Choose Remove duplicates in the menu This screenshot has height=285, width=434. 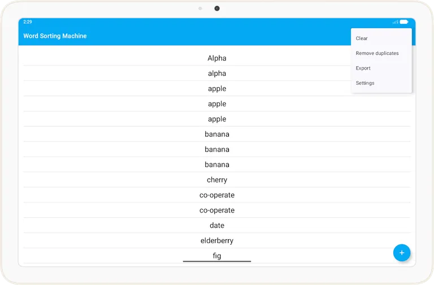click(x=381, y=53)
